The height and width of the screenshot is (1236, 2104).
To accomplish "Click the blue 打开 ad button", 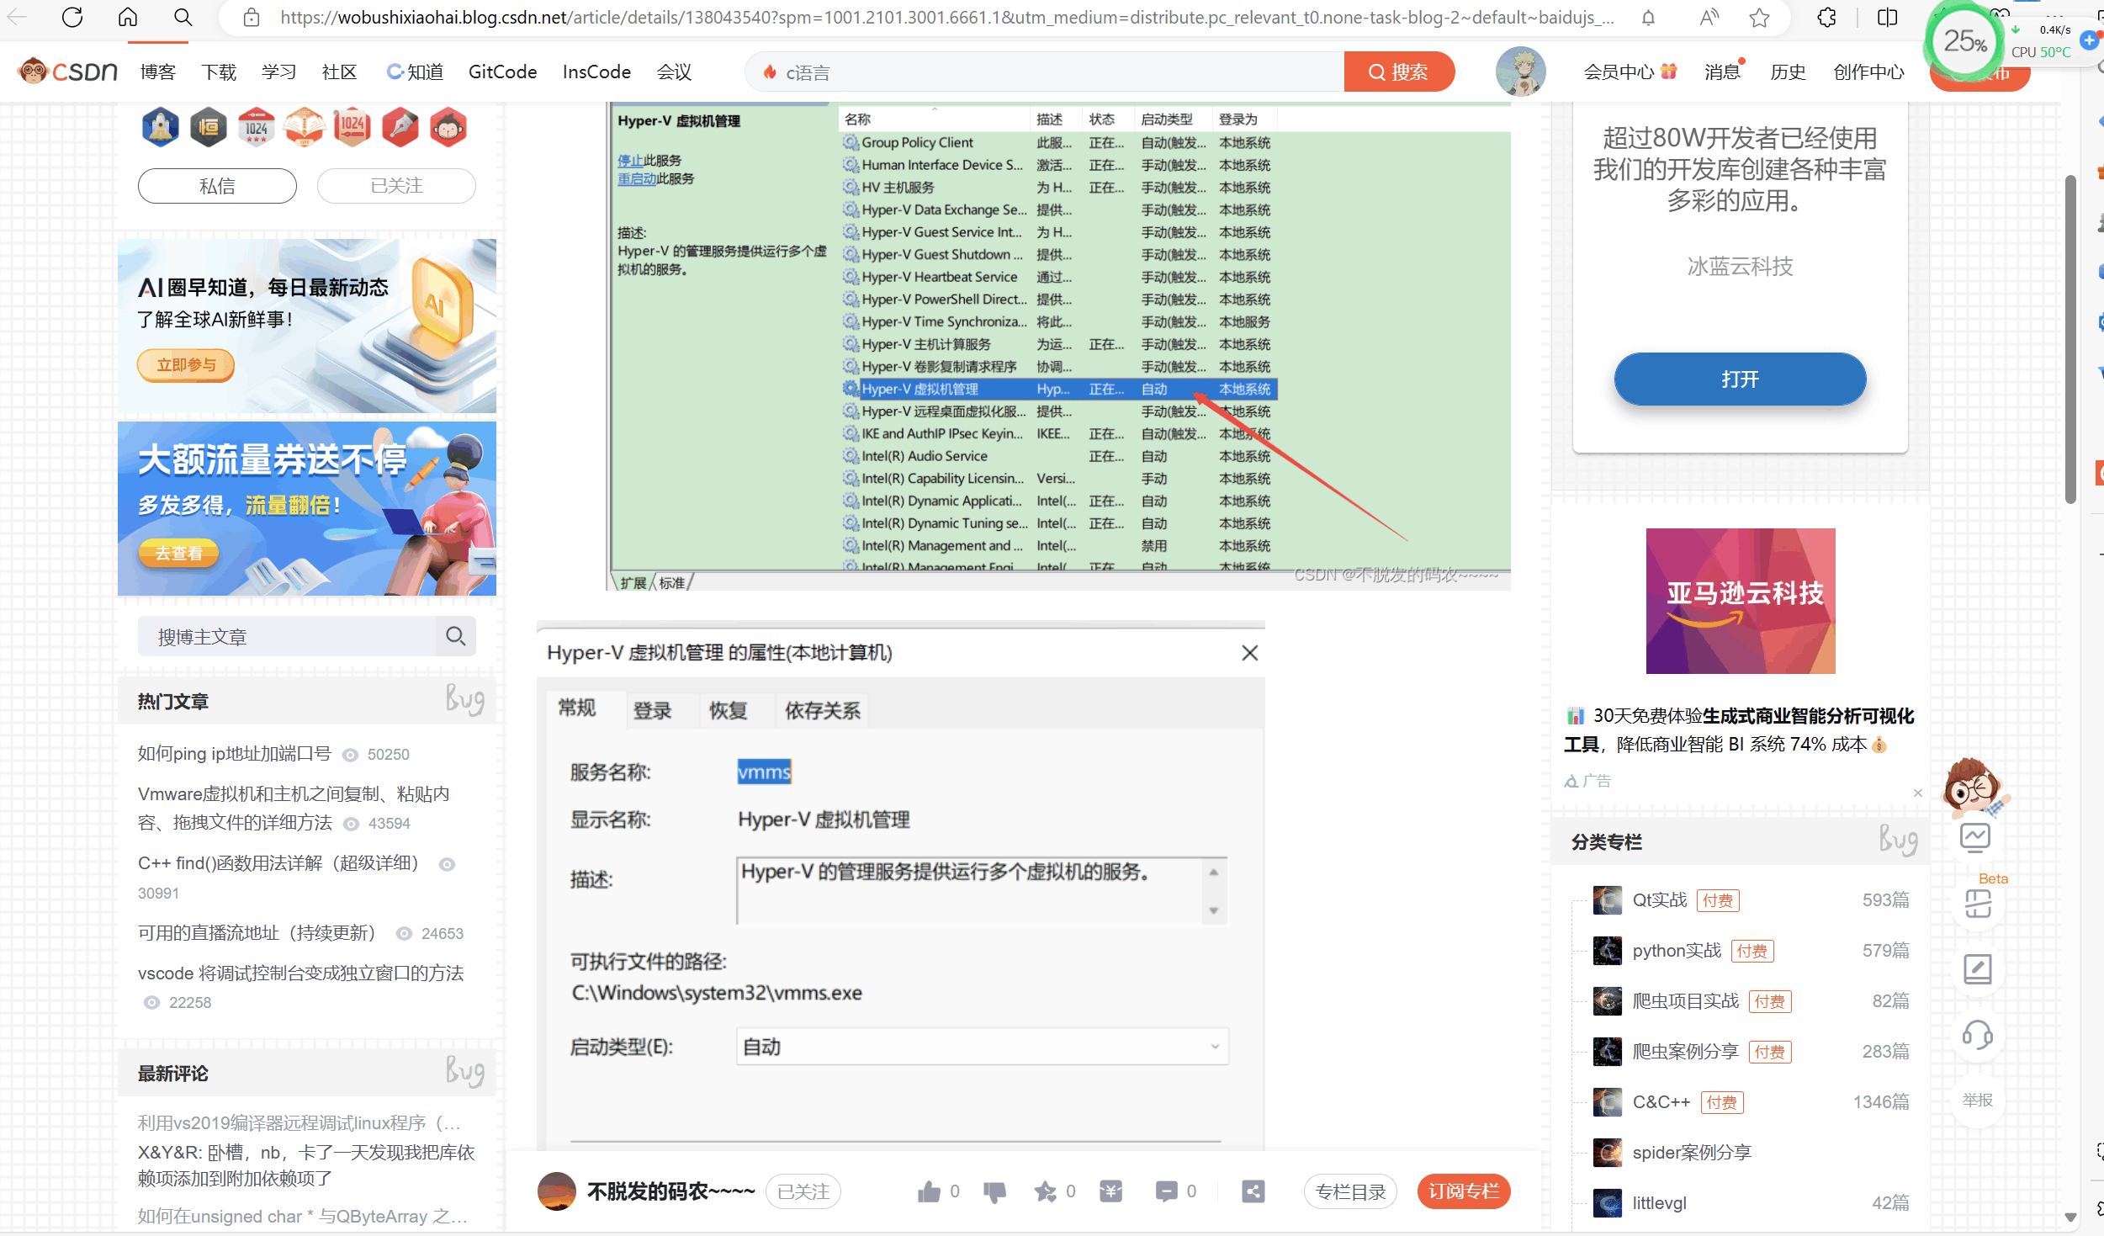I will click(x=1740, y=379).
